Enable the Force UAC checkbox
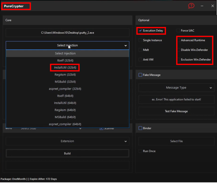Viewport: 217px width, 183px height. click(178, 31)
